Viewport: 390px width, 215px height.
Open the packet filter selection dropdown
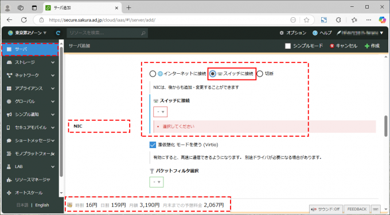click(157, 182)
